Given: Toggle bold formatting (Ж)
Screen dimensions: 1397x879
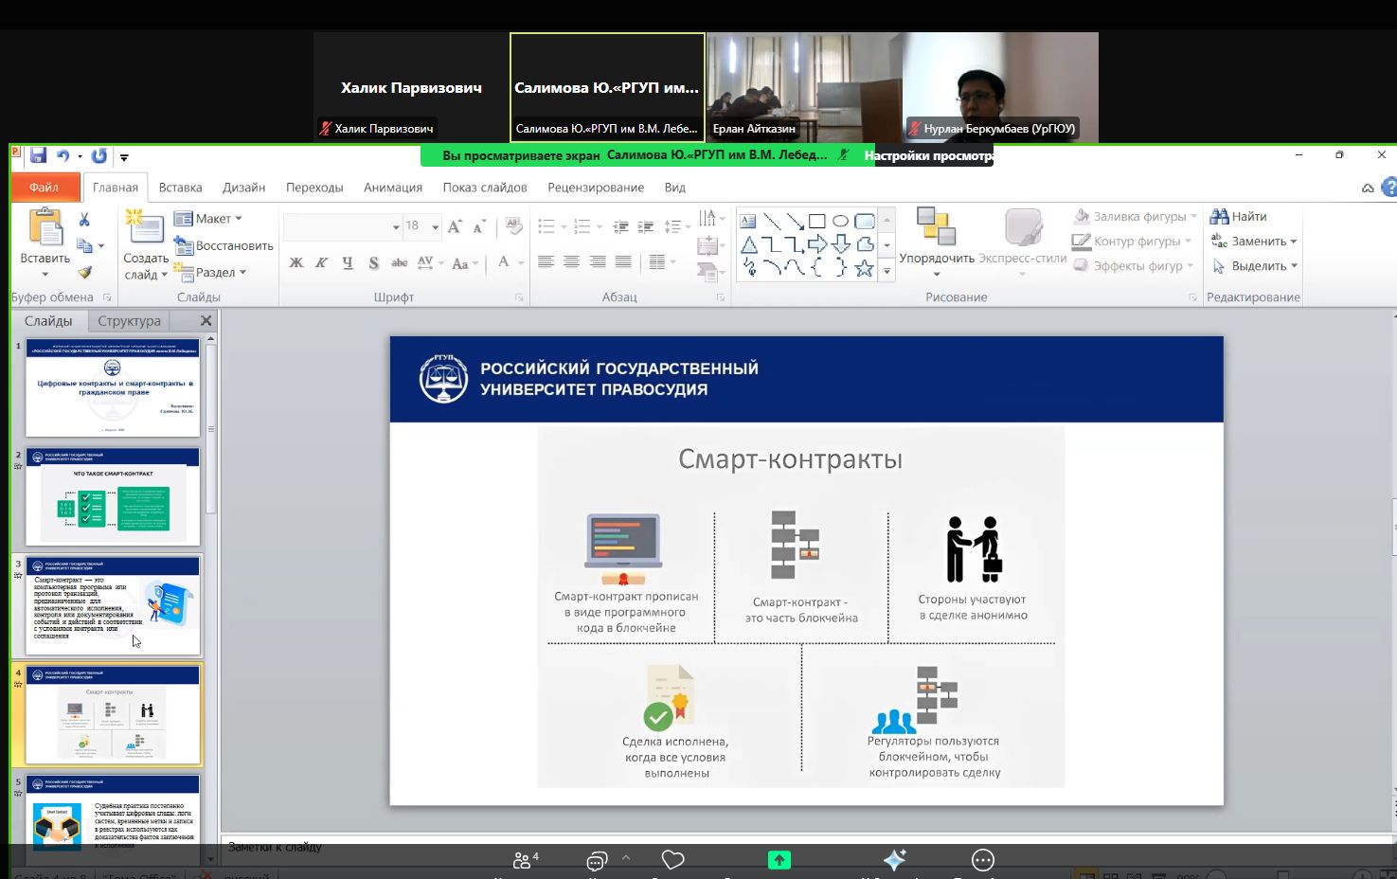Looking at the screenshot, I should (x=296, y=263).
